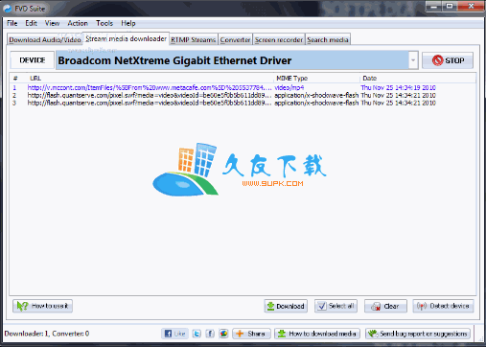Viewport: 486px width, 347px height.
Task: Clear the captured stream list
Action: (385, 306)
